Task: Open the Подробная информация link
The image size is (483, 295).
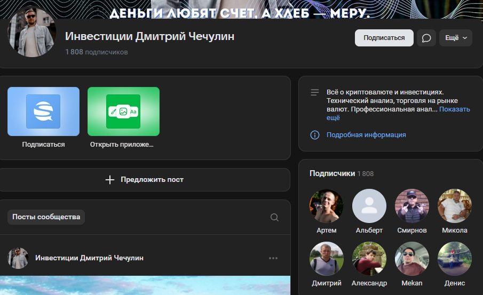Action: 366,135
